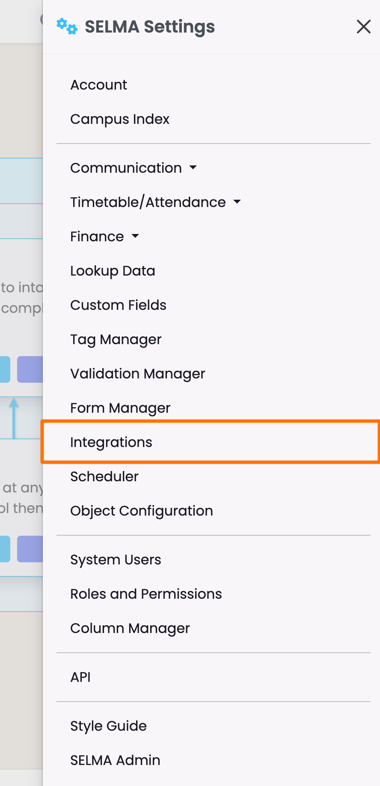Open Account settings
The image size is (380, 786).
pos(98,85)
